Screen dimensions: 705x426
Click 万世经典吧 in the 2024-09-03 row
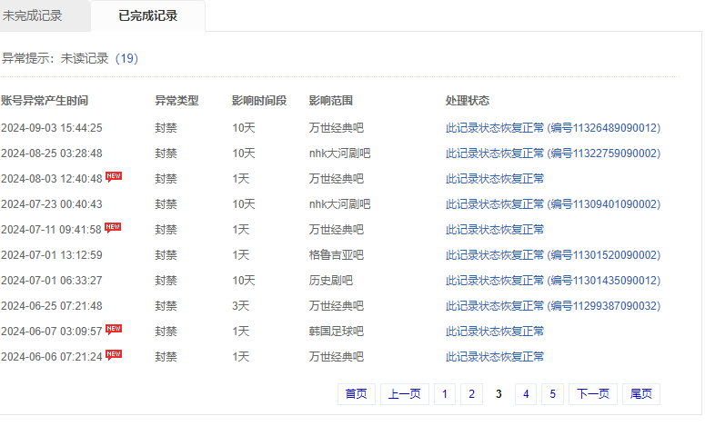point(336,128)
